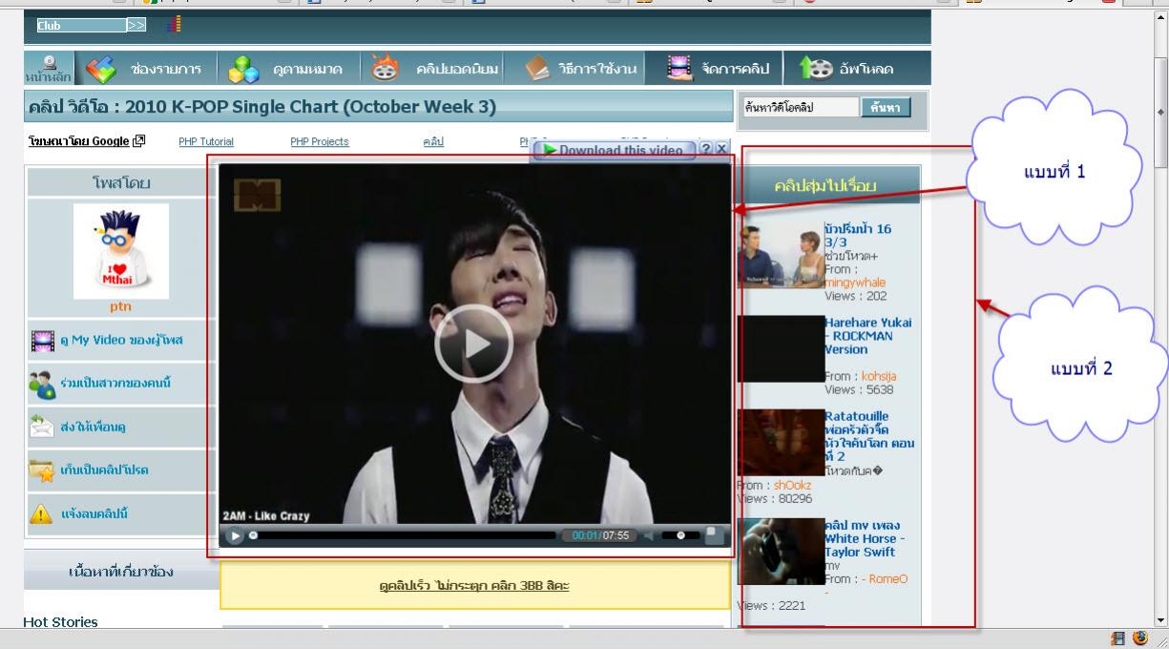The height and width of the screenshot is (649, 1169).
Task: Click the flaming film reel icon
Action: [386, 68]
